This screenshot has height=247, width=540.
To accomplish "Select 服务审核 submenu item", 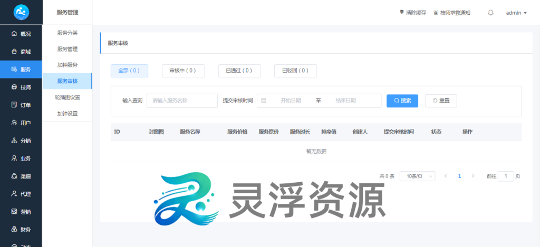I will point(67,81).
